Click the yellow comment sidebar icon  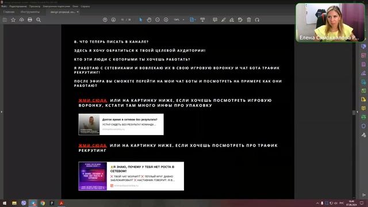coord(363,109)
